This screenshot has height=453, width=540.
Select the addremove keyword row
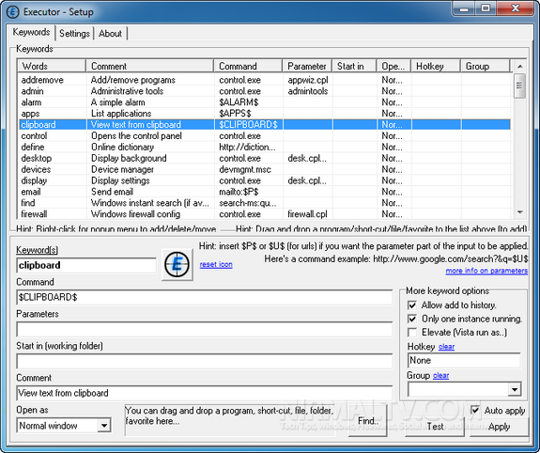(265, 80)
